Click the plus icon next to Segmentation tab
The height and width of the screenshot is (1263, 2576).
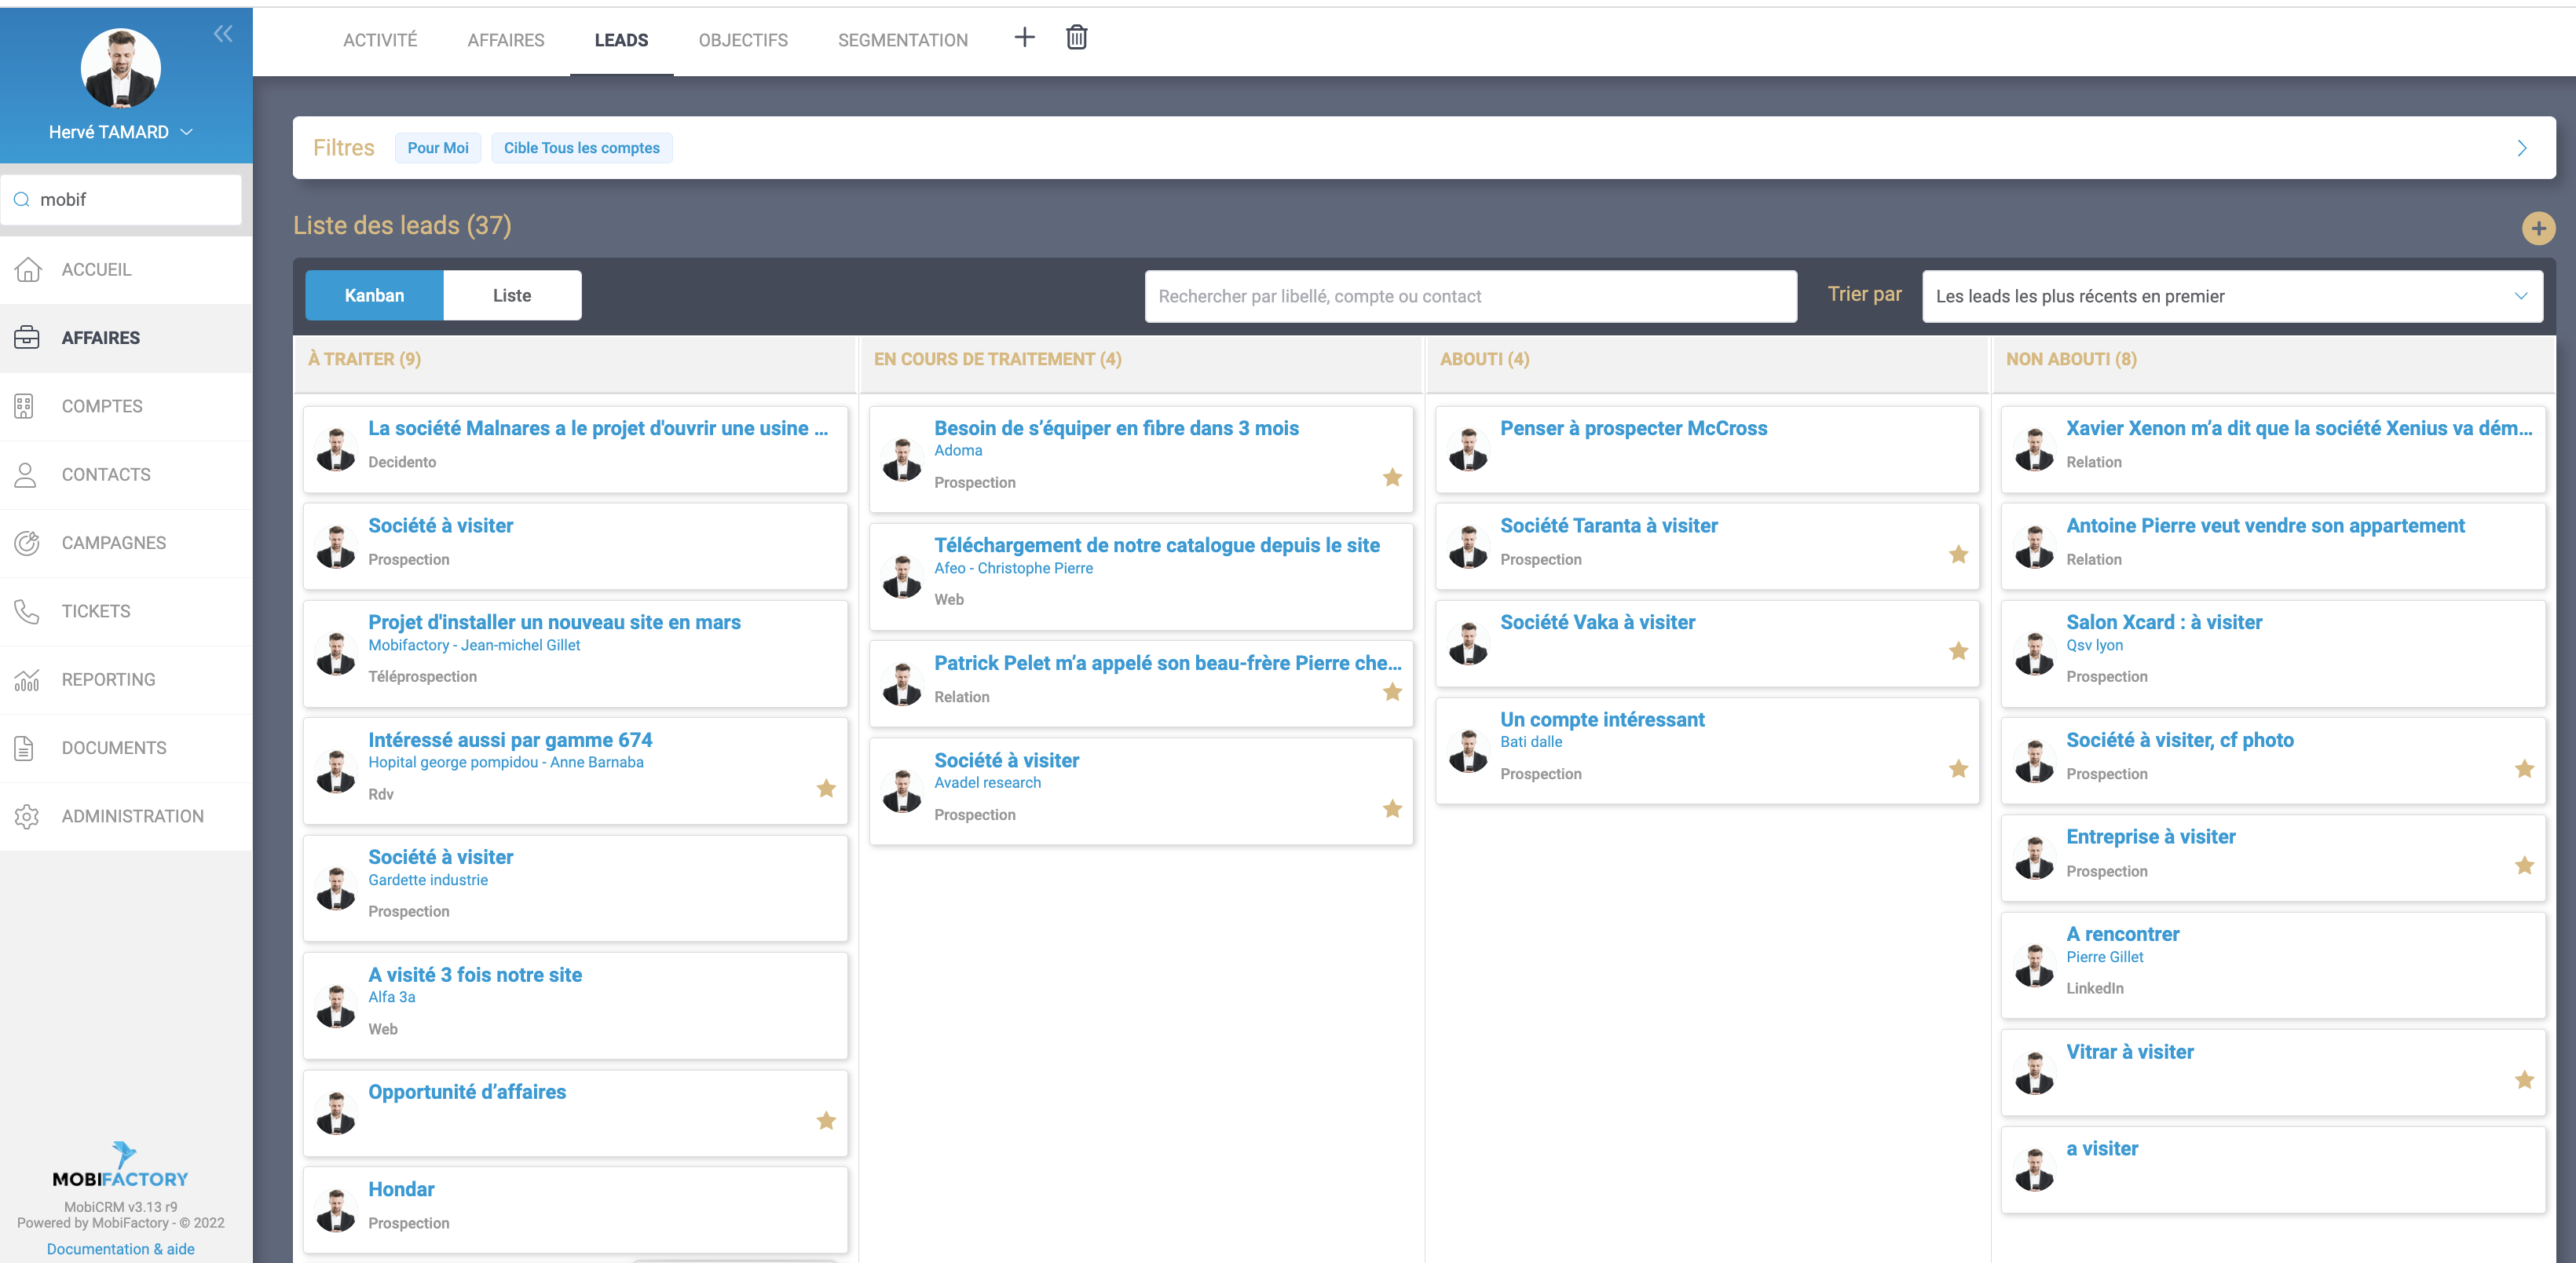1024,38
